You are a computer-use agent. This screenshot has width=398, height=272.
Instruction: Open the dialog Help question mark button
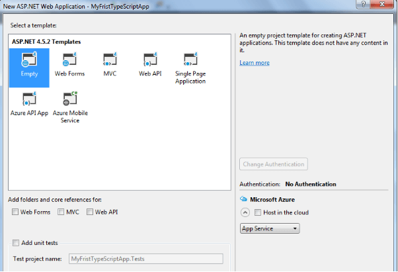tap(363, 4)
